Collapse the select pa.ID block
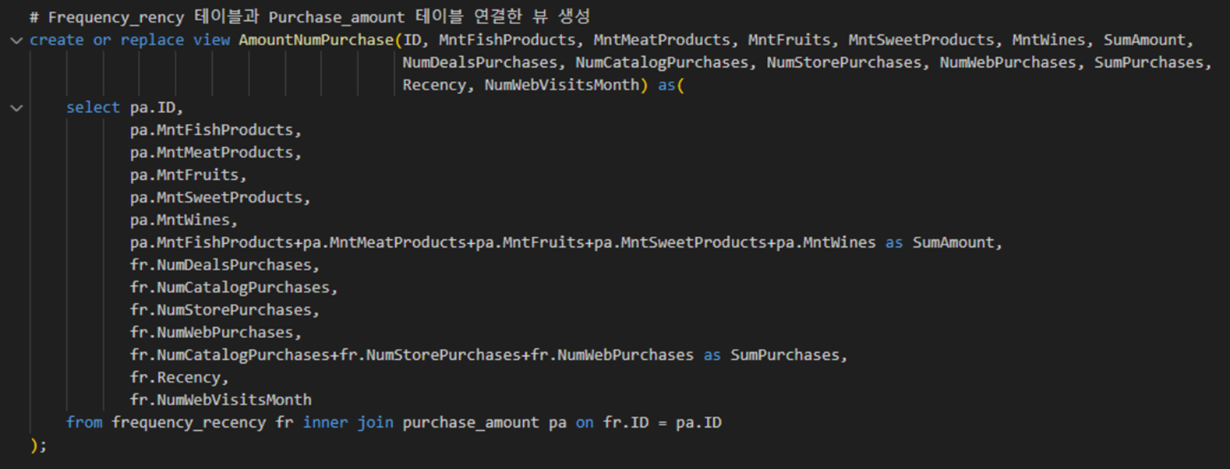Viewport: 1230px width, 469px height. [16, 108]
